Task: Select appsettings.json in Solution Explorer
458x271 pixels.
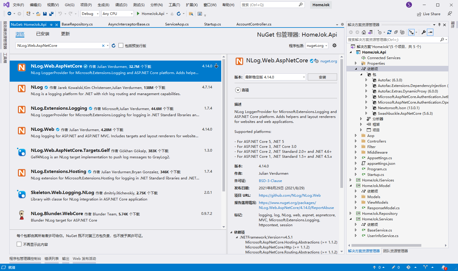Action: coord(381,164)
